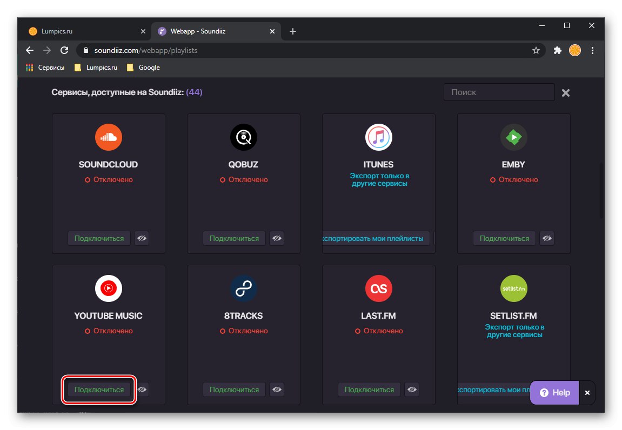Open the browser extensions puzzle menu

[558, 50]
